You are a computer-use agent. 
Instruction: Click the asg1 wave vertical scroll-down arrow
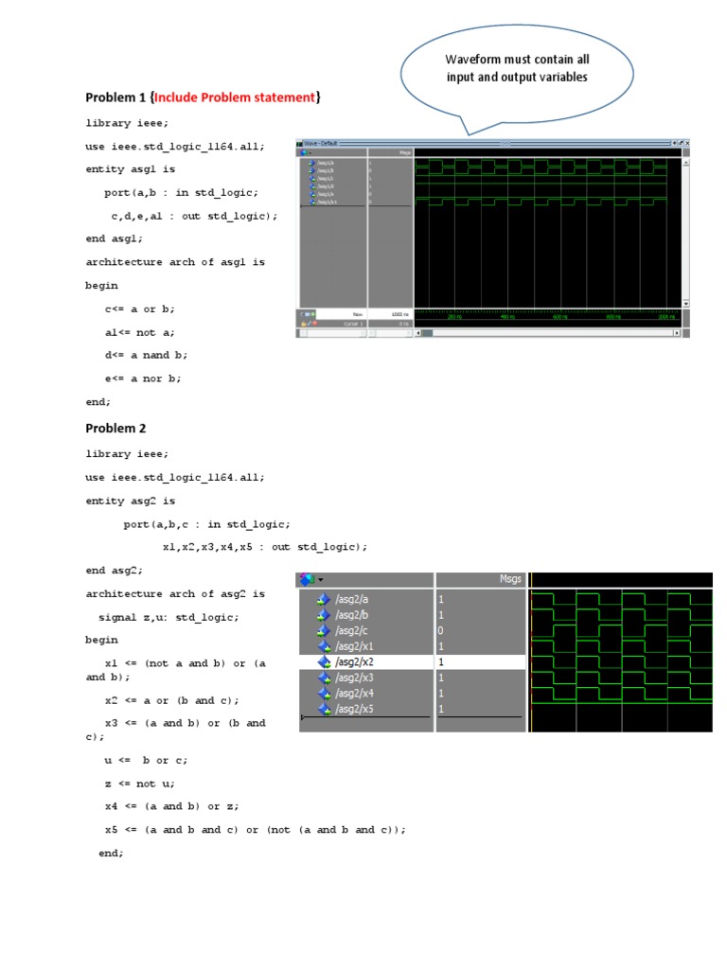(x=686, y=304)
